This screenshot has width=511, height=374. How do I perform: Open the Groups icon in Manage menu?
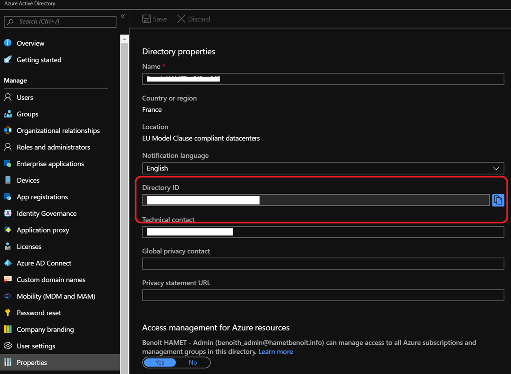pos(8,114)
